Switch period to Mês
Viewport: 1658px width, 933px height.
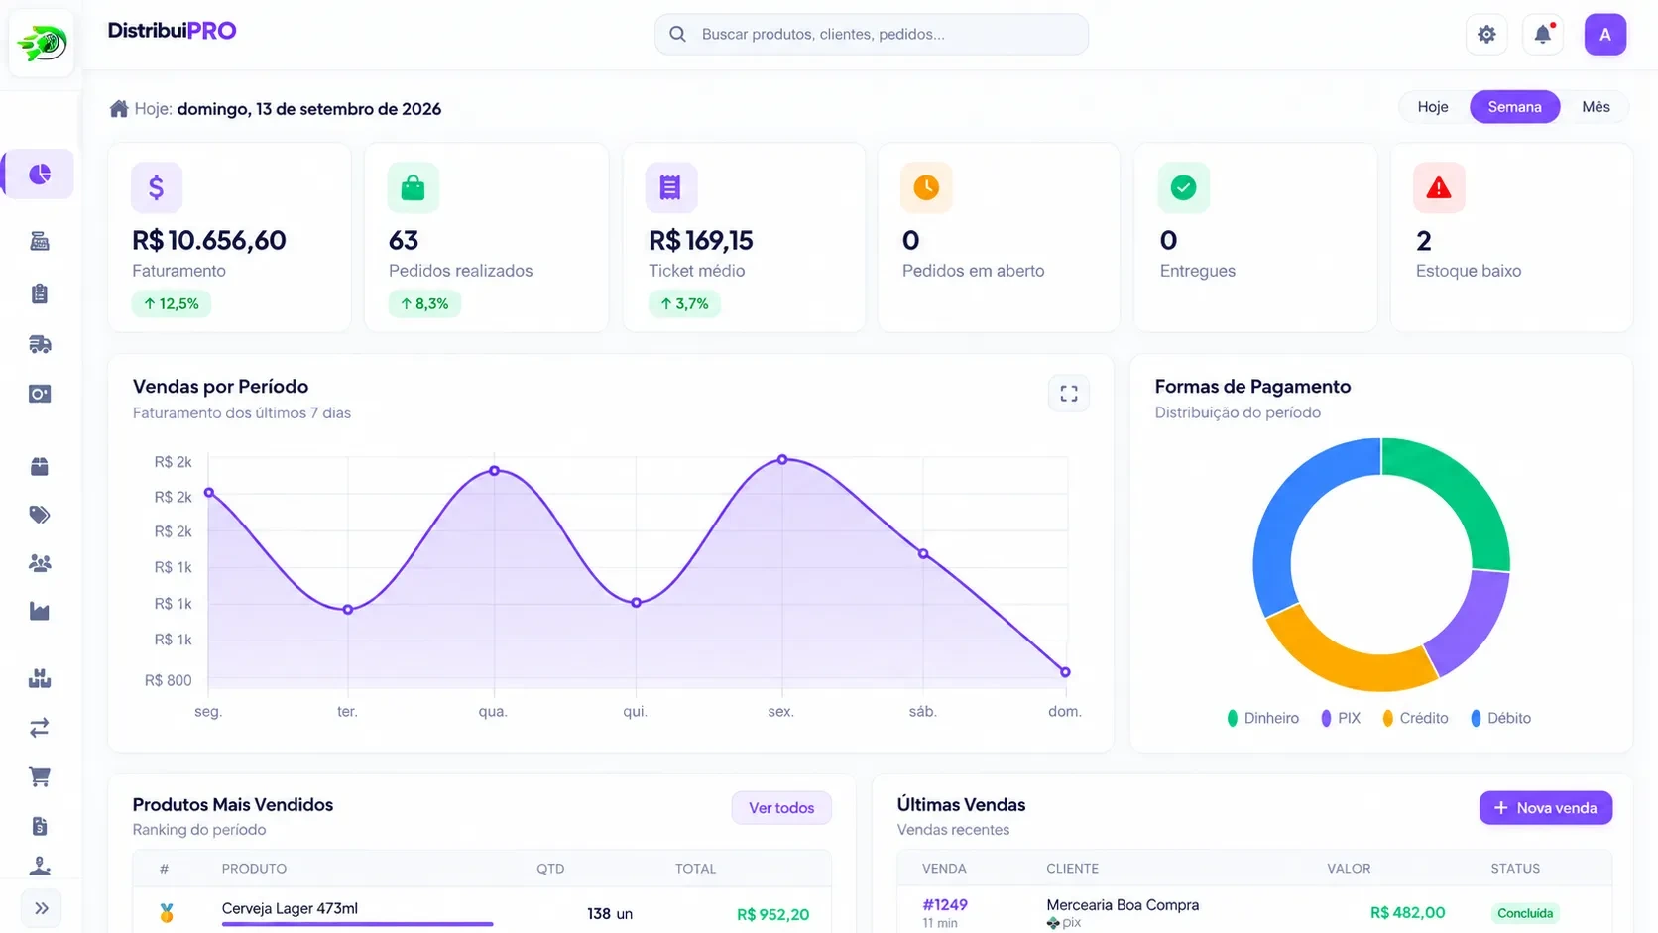(x=1596, y=107)
